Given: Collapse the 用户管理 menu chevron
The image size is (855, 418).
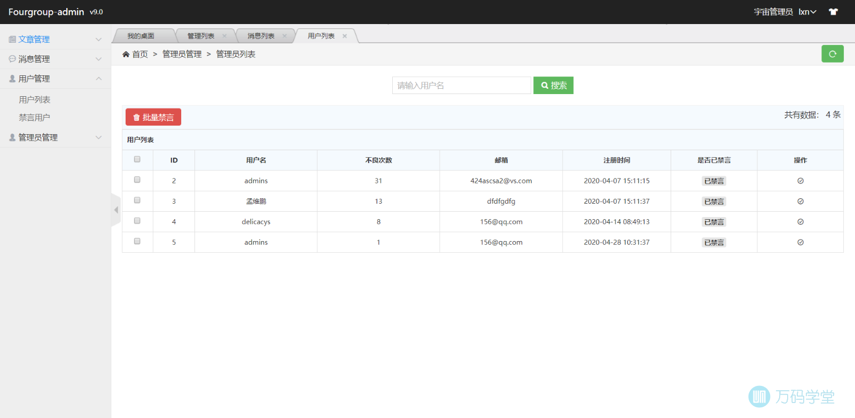Looking at the screenshot, I should (x=98, y=79).
